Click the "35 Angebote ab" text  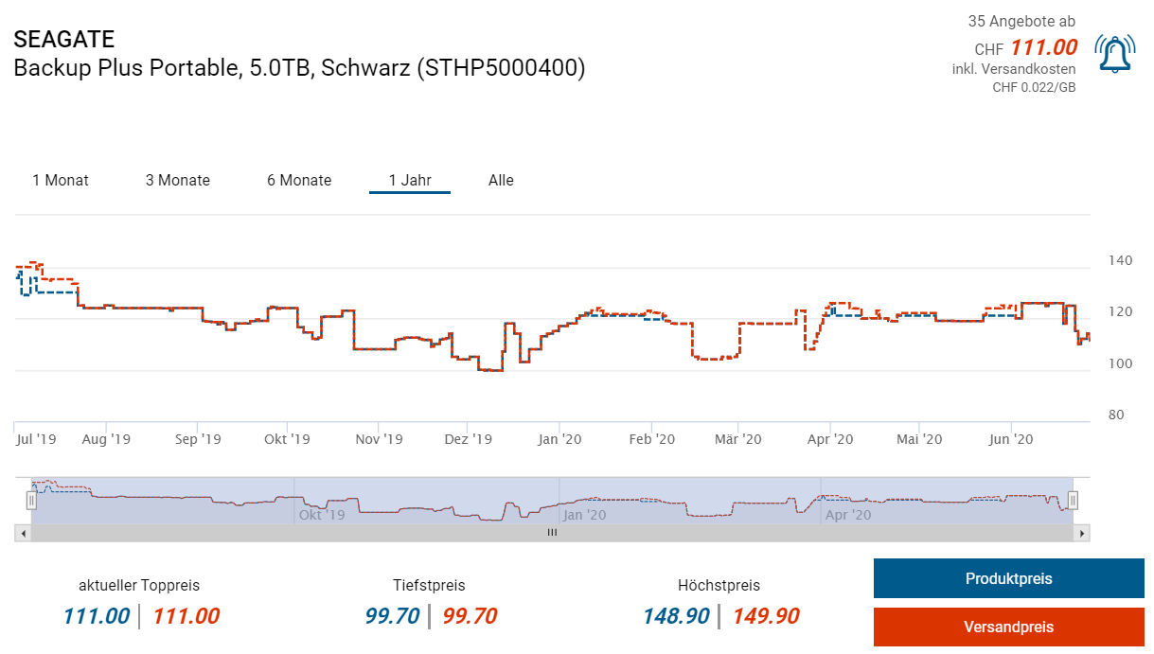pos(1021,21)
